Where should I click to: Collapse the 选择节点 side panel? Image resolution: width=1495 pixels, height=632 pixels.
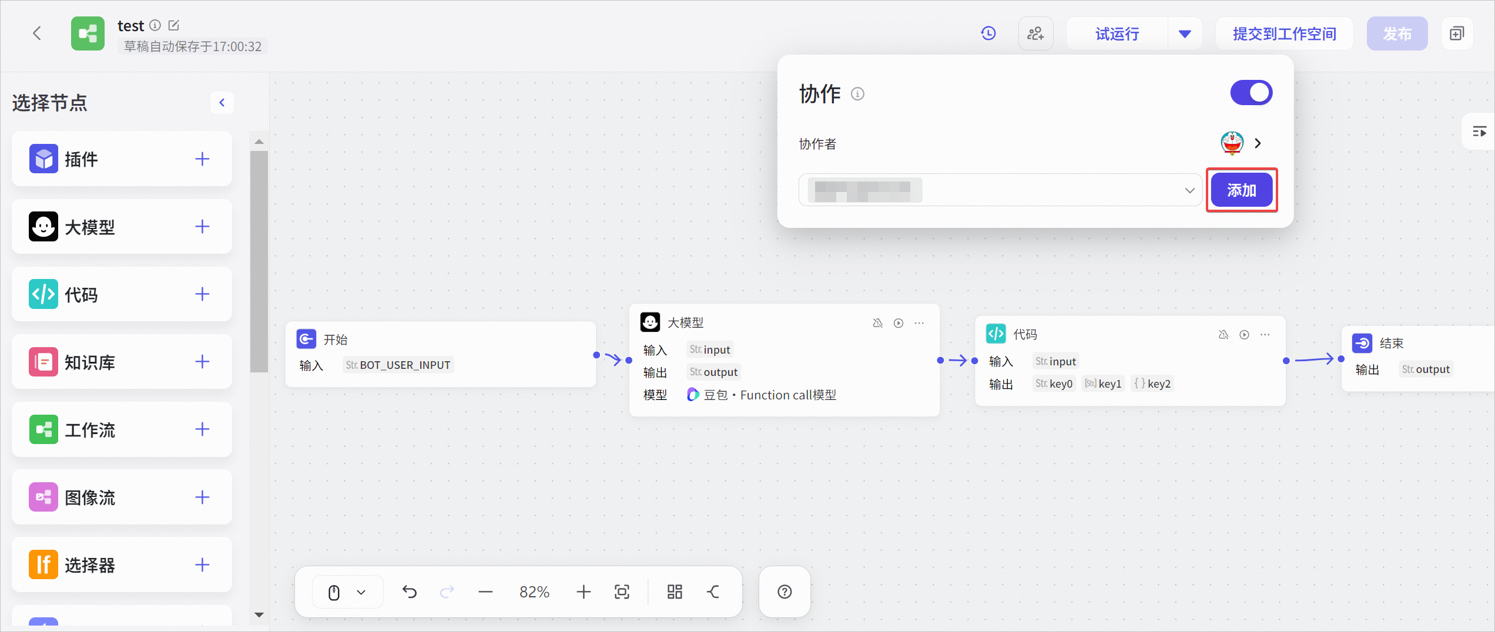222,103
